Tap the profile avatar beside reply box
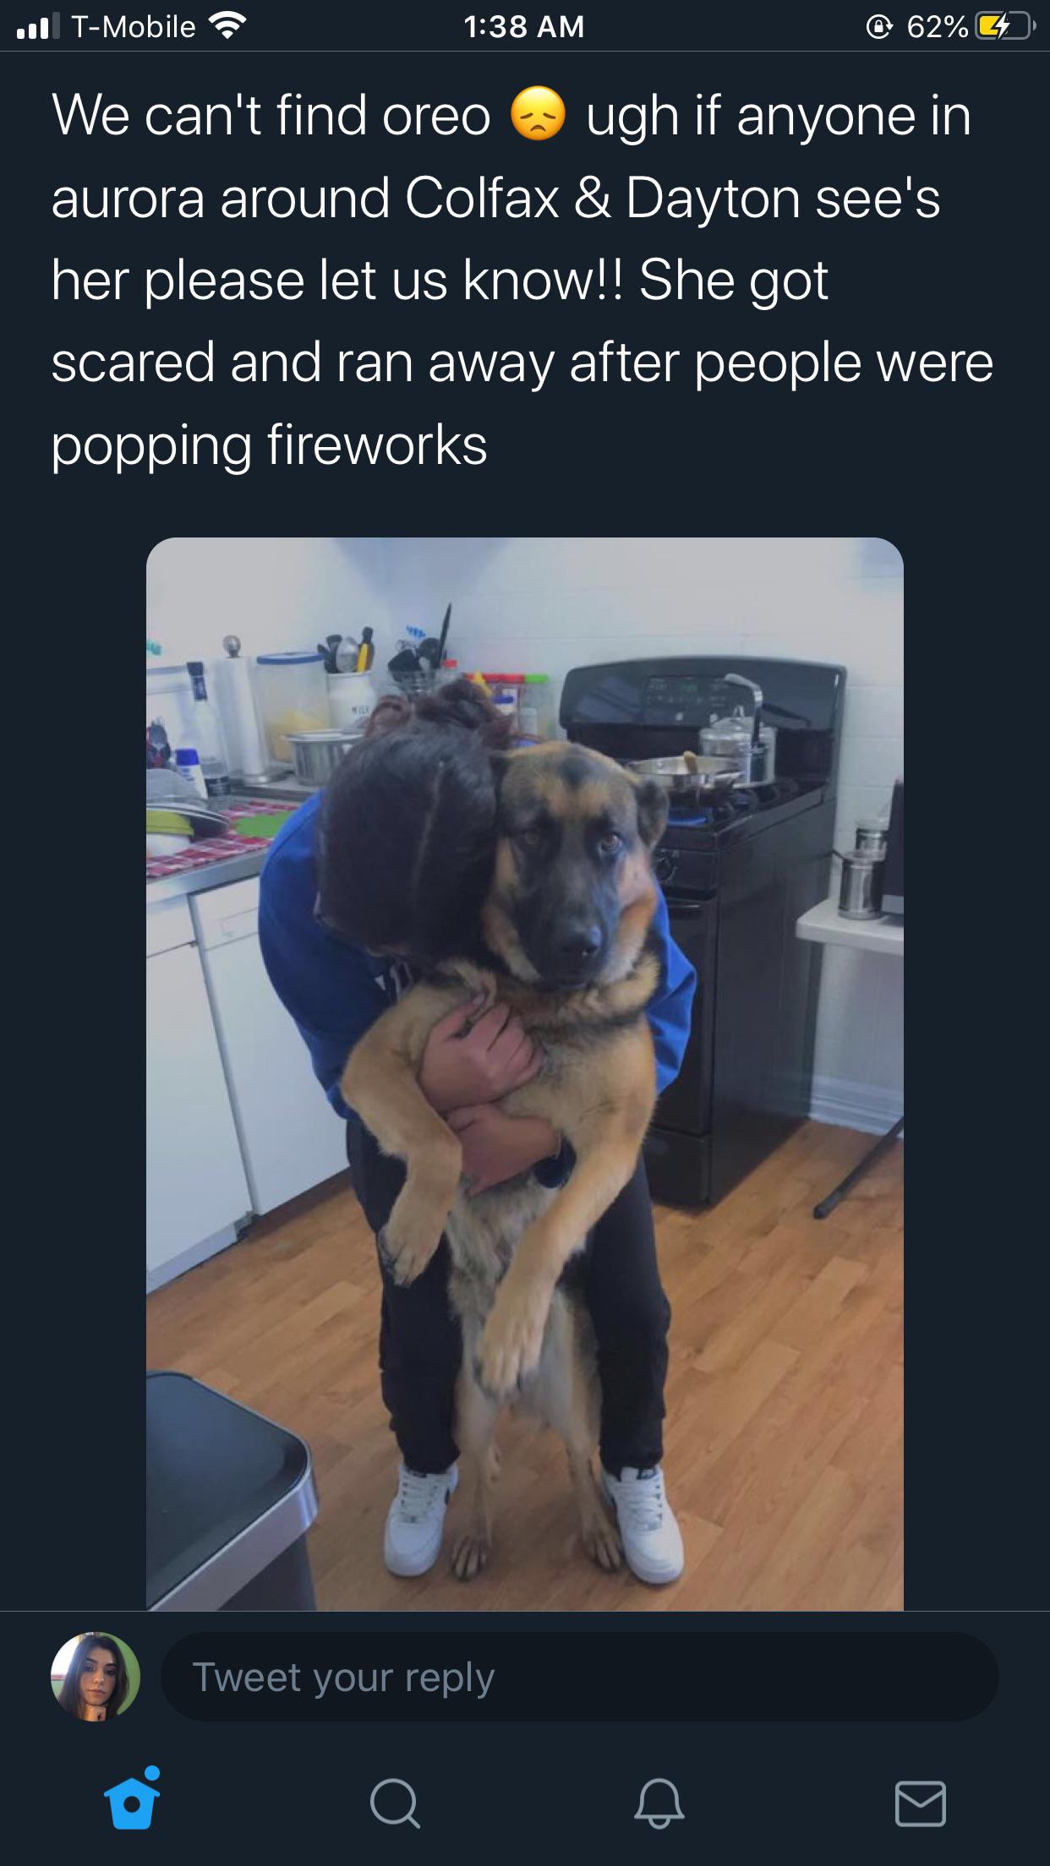Image resolution: width=1050 pixels, height=1866 pixels. (96, 1677)
